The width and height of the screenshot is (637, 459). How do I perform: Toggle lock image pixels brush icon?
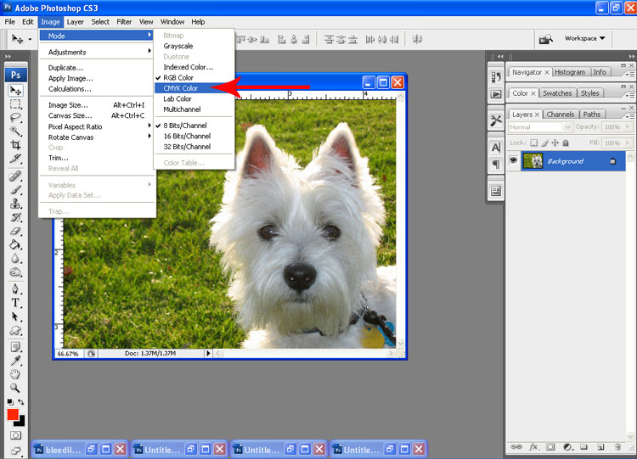[544, 143]
